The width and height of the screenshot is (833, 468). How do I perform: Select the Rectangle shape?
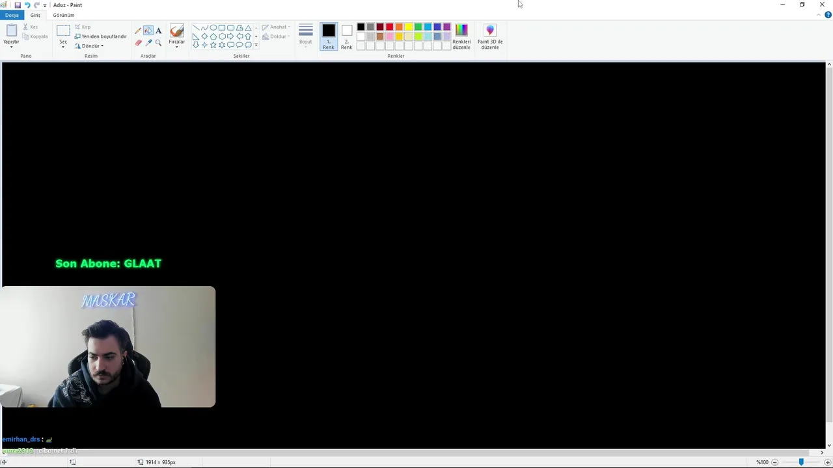(222, 28)
